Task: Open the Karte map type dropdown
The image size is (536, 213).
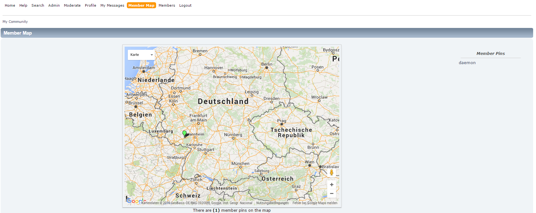Action: [141, 55]
